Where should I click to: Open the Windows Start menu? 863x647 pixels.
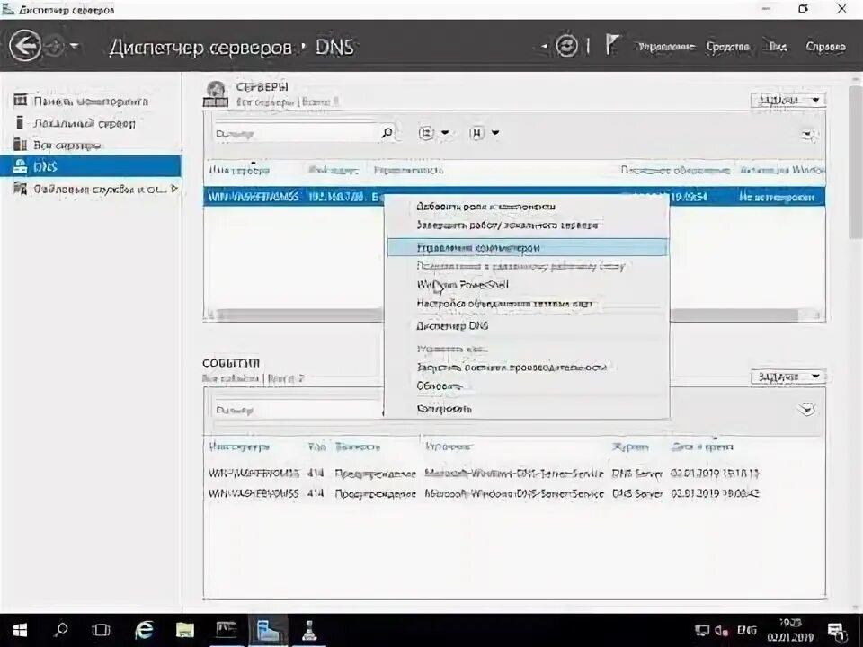click(20, 630)
